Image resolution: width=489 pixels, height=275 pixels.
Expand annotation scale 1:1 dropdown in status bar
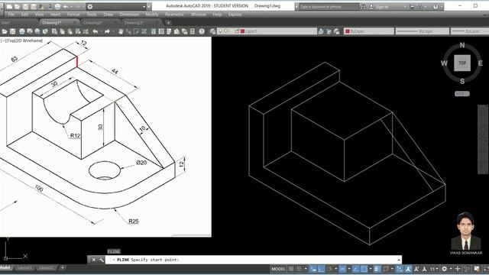tap(434, 269)
